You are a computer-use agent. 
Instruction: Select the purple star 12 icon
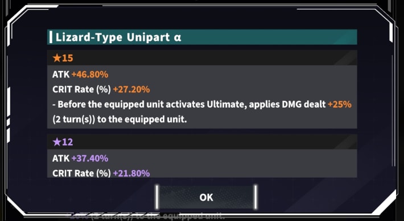pos(56,142)
